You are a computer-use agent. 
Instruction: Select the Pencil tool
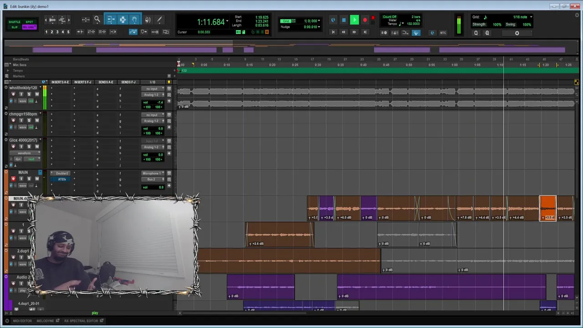tap(159, 20)
